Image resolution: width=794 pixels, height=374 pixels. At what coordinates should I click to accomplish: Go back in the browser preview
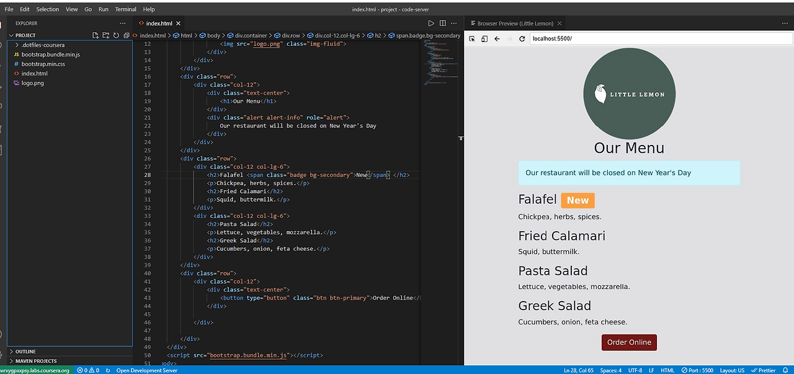[497, 38]
